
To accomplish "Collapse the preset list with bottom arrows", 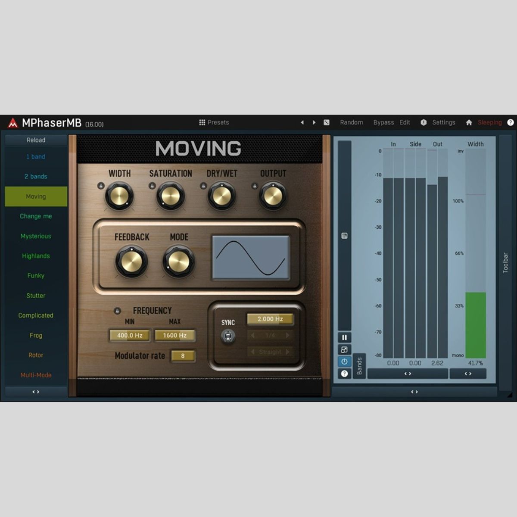I will pos(36,392).
